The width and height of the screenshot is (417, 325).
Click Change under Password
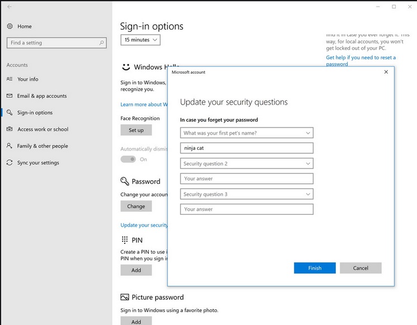(x=136, y=206)
